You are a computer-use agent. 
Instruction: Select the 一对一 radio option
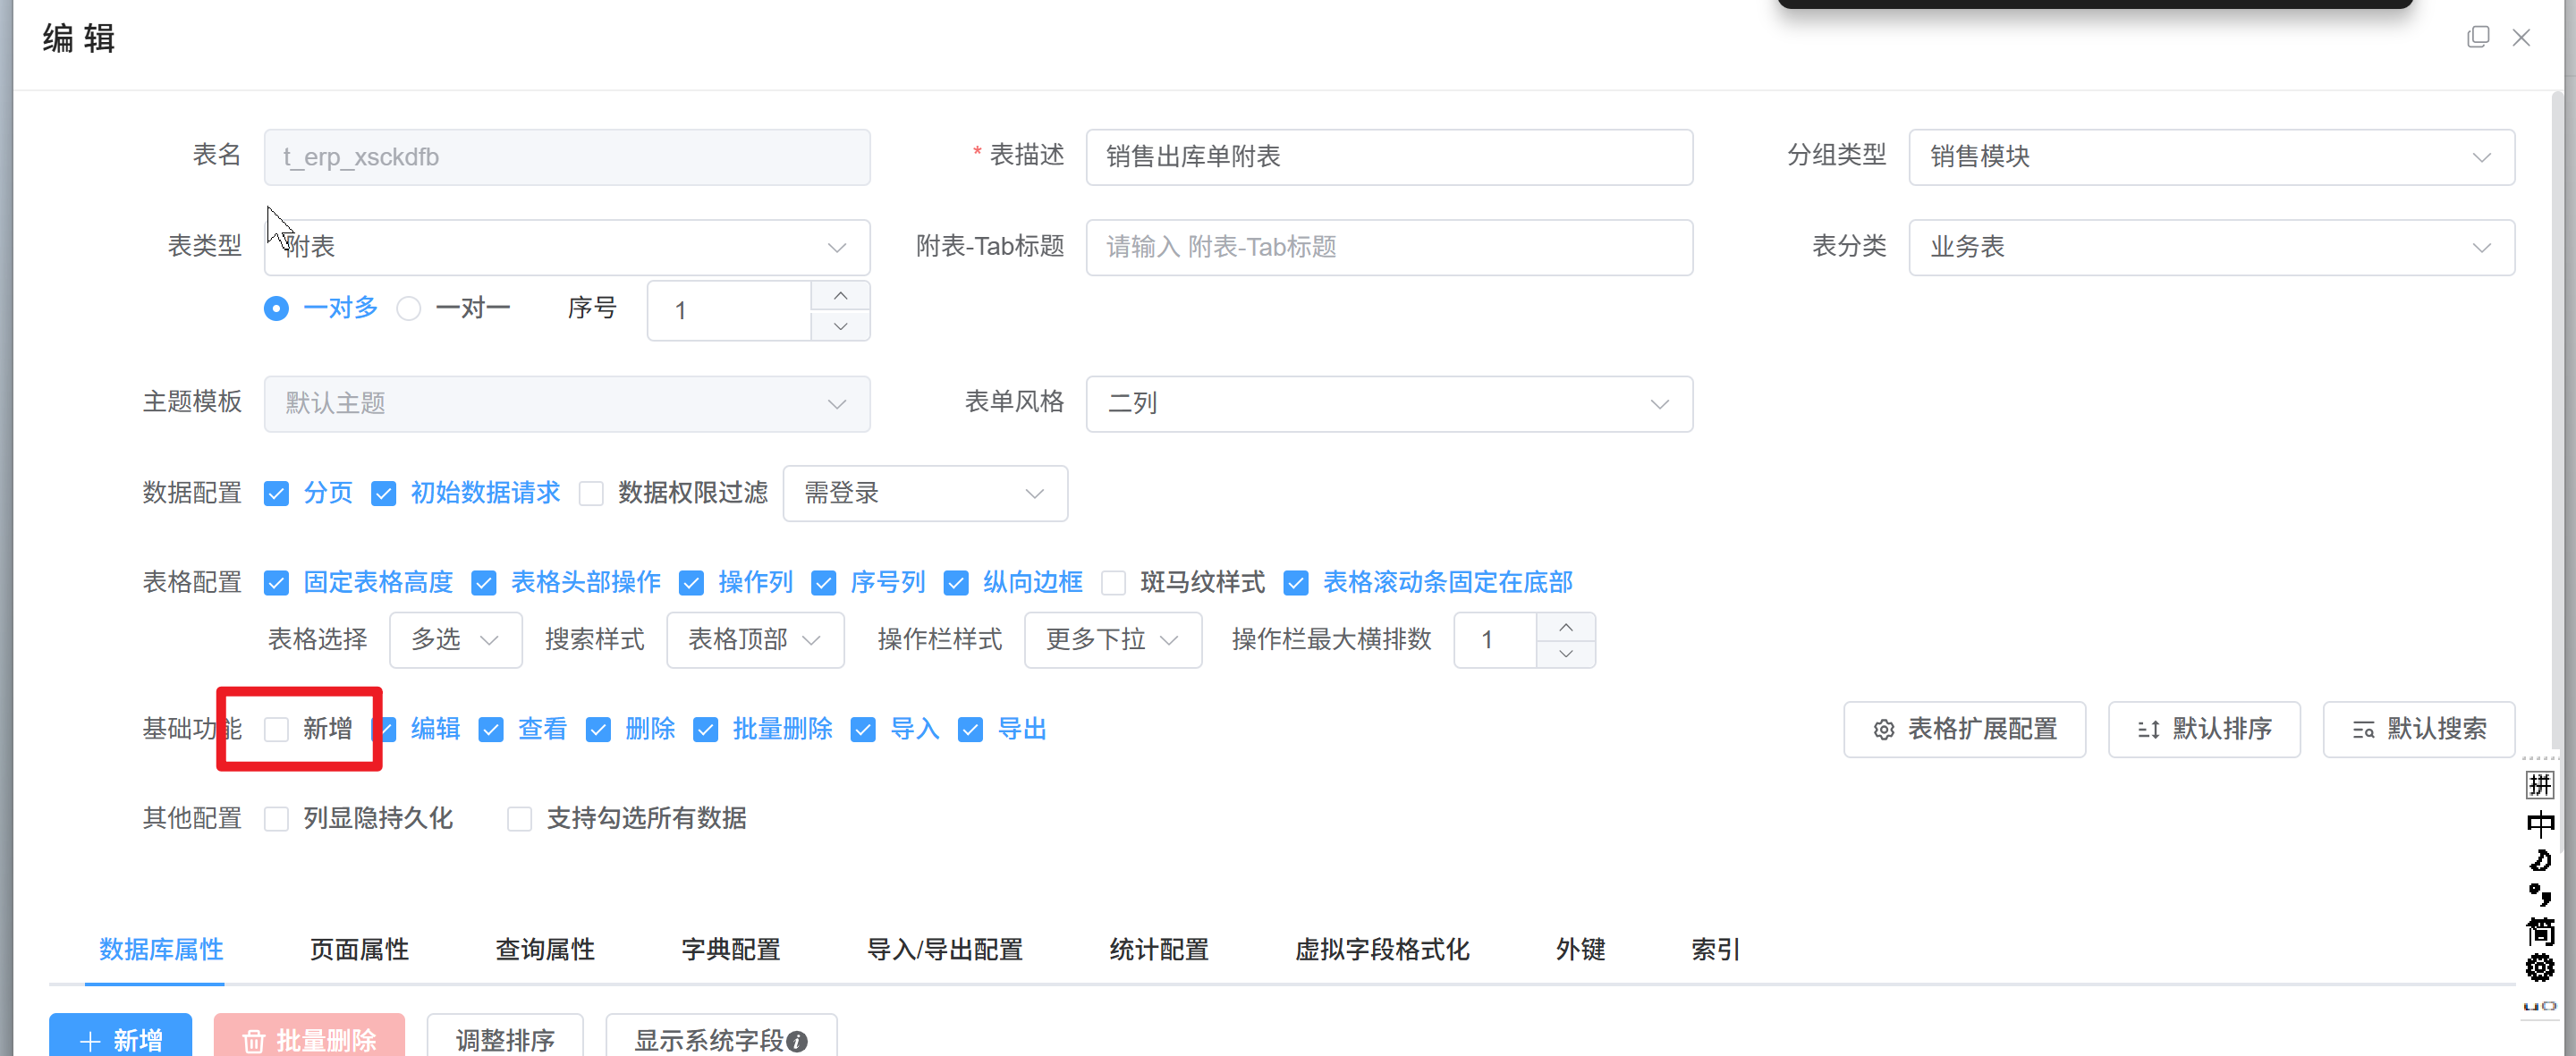[x=409, y=308]
